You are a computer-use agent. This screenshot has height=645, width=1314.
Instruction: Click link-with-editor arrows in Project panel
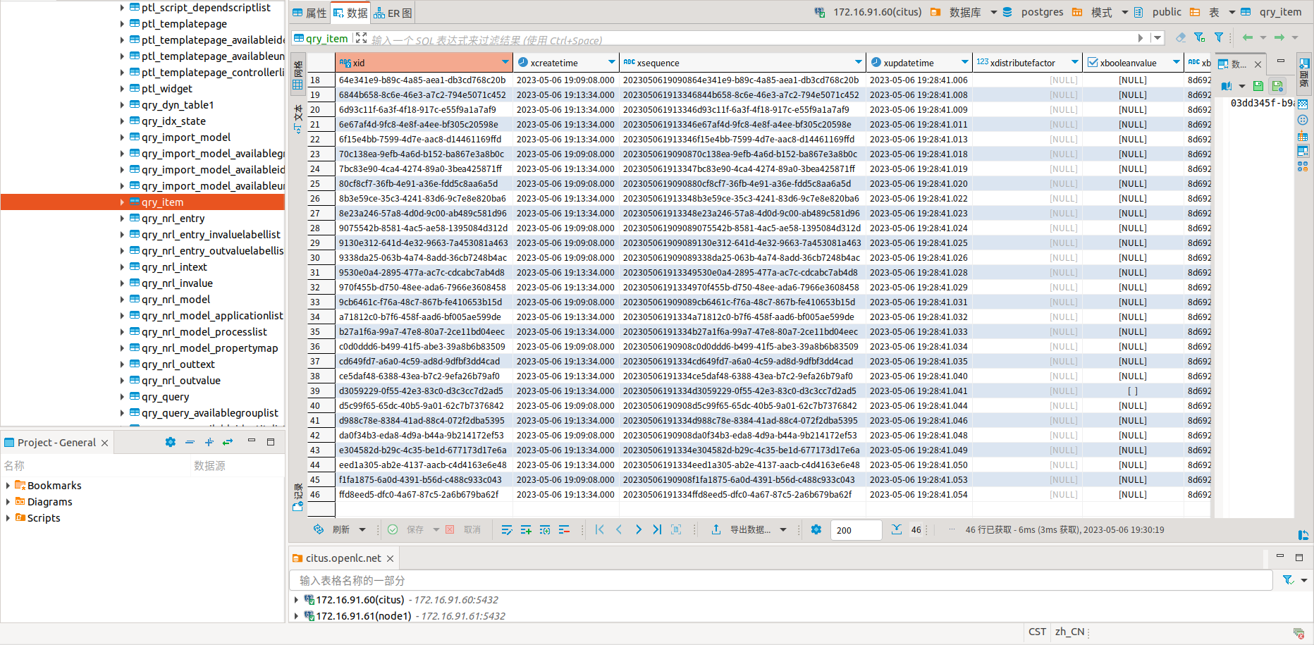(x=228, y=442)
